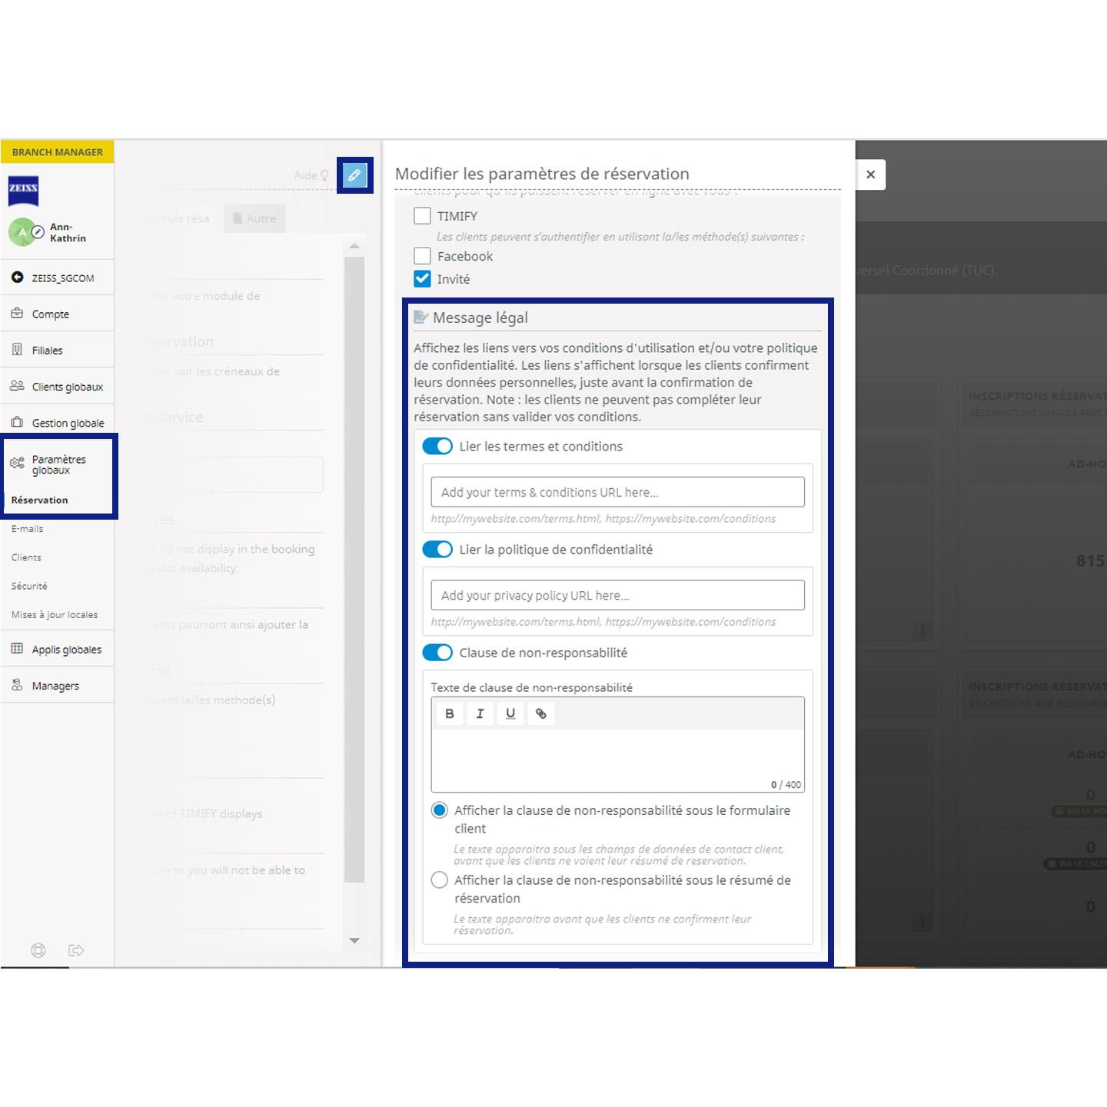Select the Réservation submenu item

click(x=40, y=500)
